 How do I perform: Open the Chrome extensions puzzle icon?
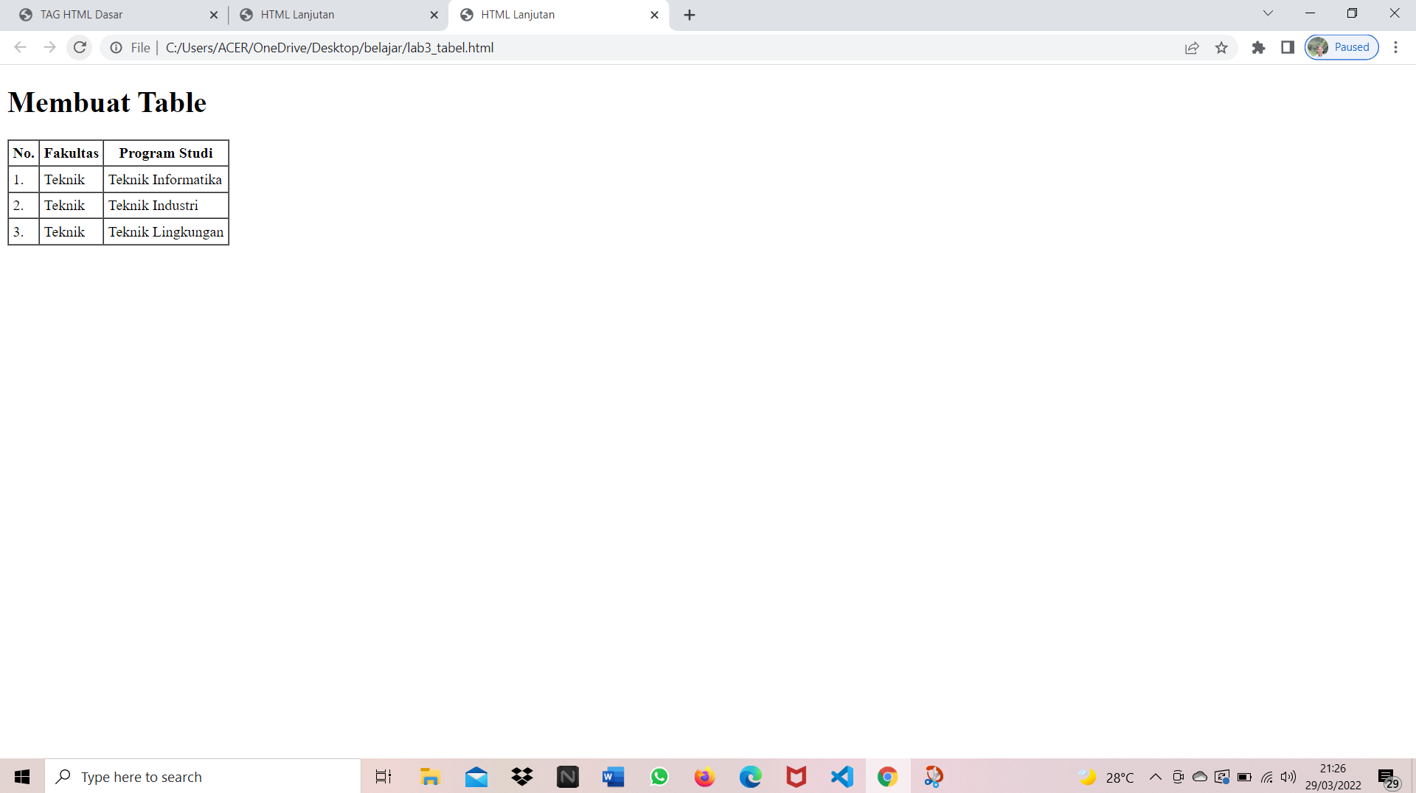click(x=1258, y=47)
